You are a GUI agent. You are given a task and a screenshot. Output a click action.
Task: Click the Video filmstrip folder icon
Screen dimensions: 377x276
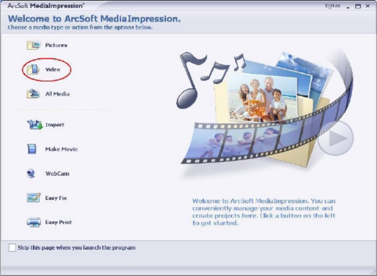tap(34, 70)
